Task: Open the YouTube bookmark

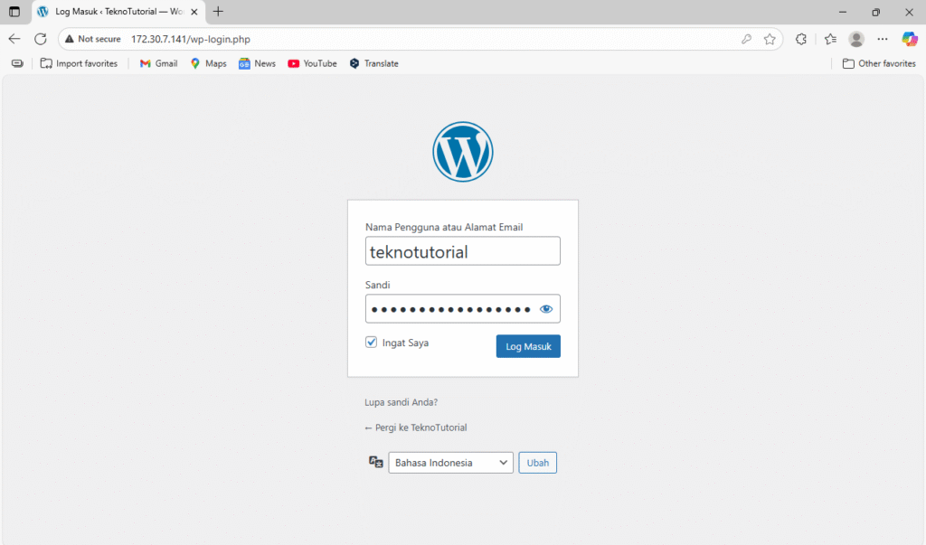Action: (x=312, y=63)
